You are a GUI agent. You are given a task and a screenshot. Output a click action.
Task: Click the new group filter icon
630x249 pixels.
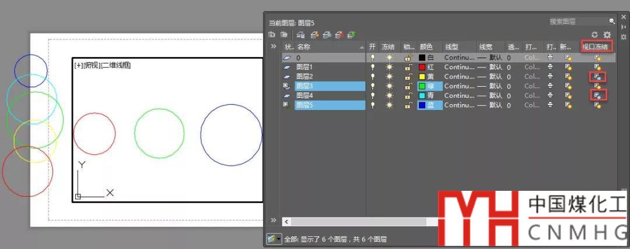(284, 35)
